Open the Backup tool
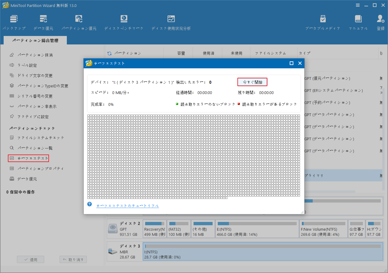Image resolution: width=388 pixels, height=273 pixels. pyautogui.click(x=14, y=21)
